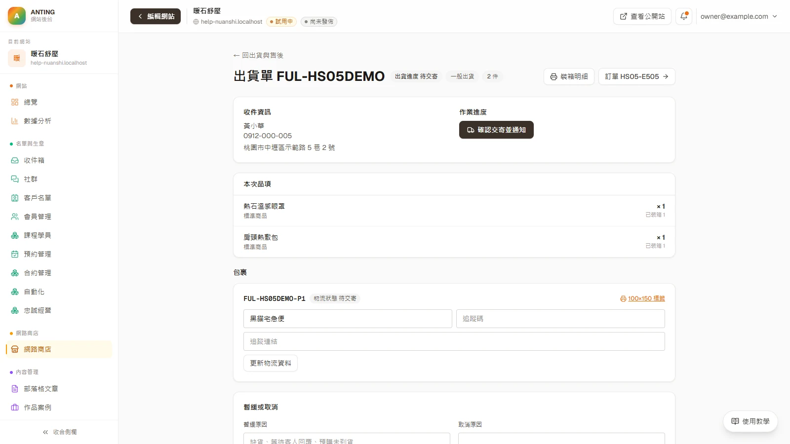Click 裝箱明細 packing list button
The image size is (790, 444).
[569, 76]
